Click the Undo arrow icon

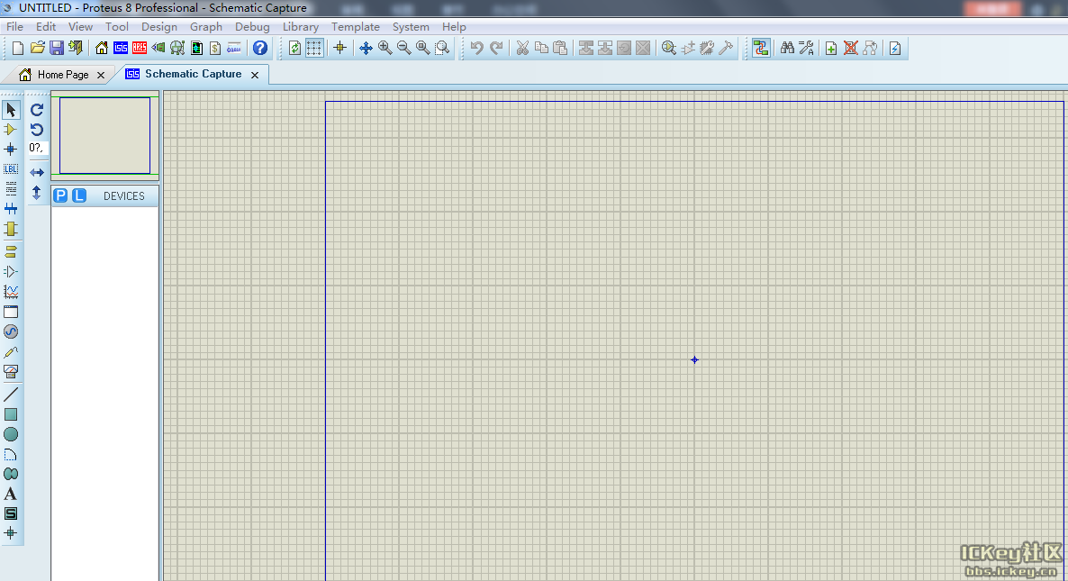[476, 48]
